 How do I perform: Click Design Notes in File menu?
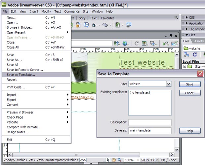pos(36,132)
